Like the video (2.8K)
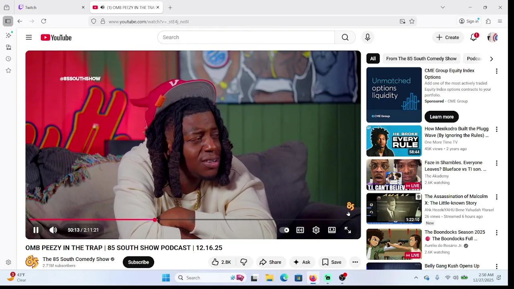Viewport: 514px width, 289px height. click(x=221, y=262)
